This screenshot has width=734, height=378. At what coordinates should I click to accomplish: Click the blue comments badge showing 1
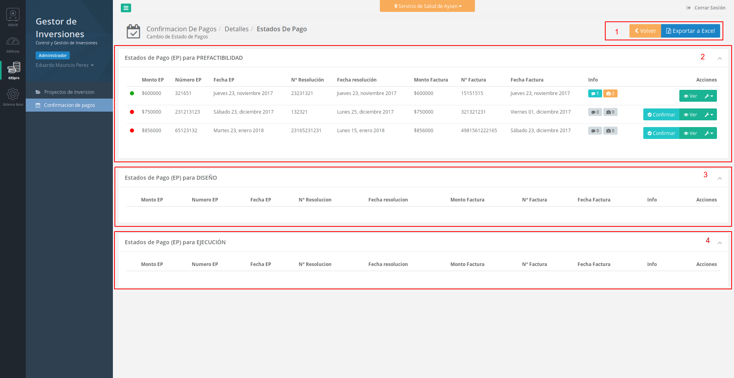click(595, 94)
